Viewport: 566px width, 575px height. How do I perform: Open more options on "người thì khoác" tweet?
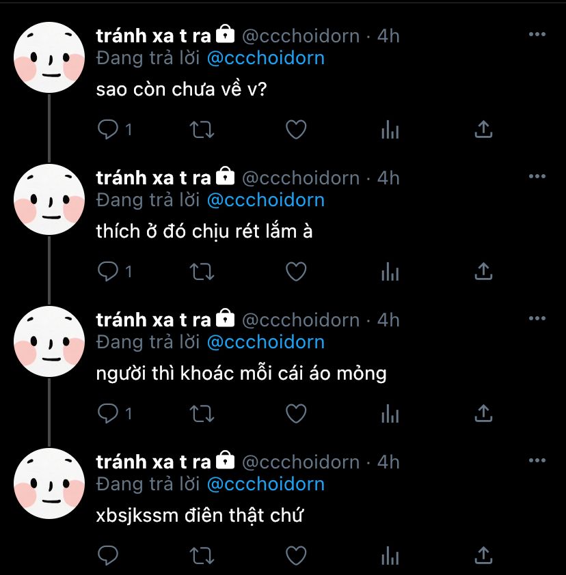click(x=537, y=318)
